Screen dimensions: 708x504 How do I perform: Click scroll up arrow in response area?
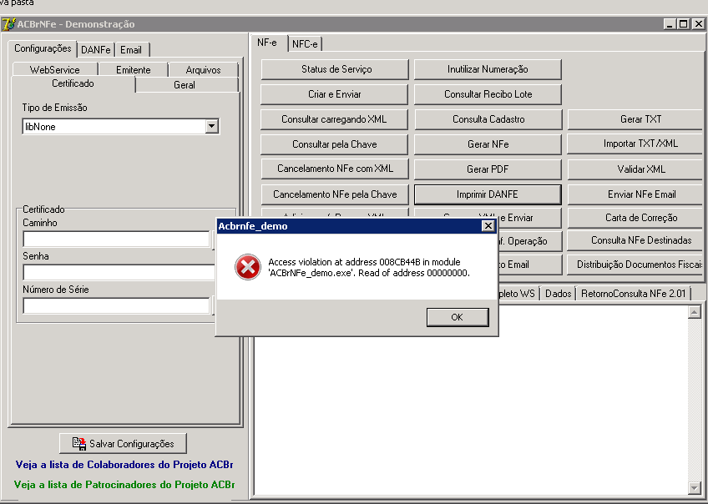[x=695, y=312]
